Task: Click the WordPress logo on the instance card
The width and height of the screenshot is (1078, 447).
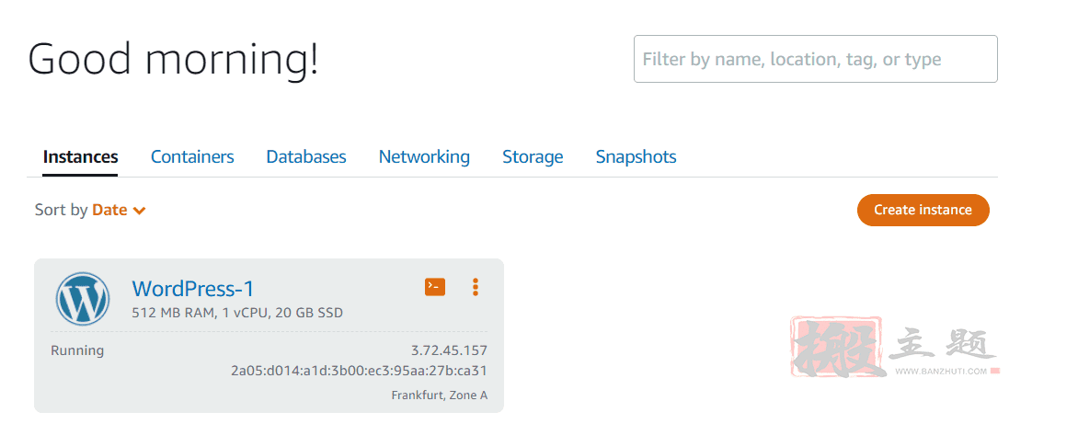Action: click(83, 298)
